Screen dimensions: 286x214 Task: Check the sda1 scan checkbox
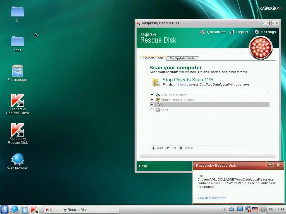coord(152,110)
